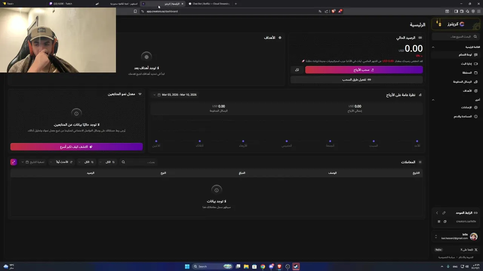Click the bookmark icon in address bar
This screenshot has width=483, height=271.
(x=135, y=11)
